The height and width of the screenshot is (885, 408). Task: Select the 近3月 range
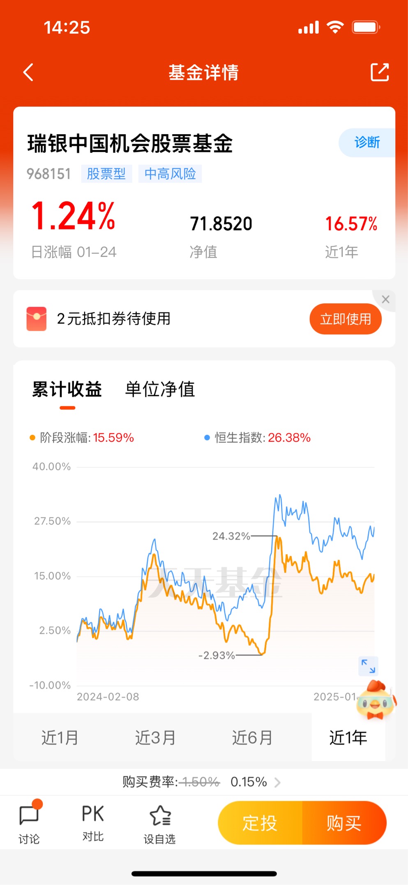pyautogui.click(x=155, y=737)
